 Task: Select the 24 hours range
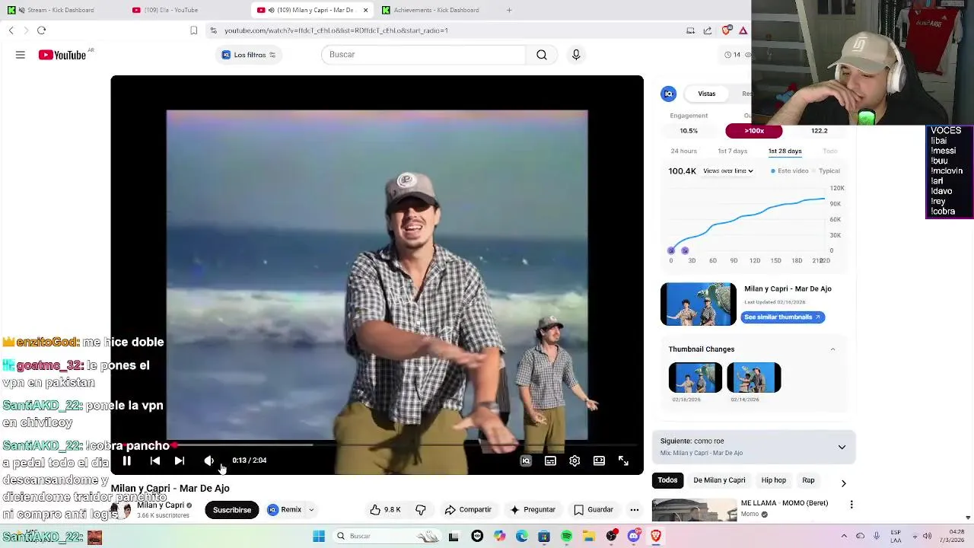tap(683, 151)
